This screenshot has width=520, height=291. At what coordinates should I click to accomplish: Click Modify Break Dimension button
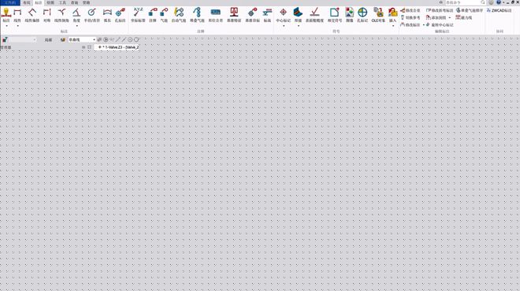tap(439, 10)
